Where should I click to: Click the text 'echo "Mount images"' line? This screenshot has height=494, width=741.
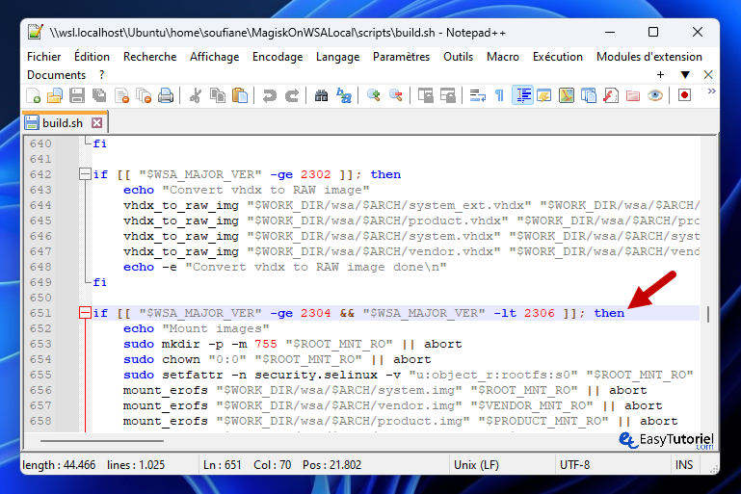pyautogui.click(x=197, y=328)
